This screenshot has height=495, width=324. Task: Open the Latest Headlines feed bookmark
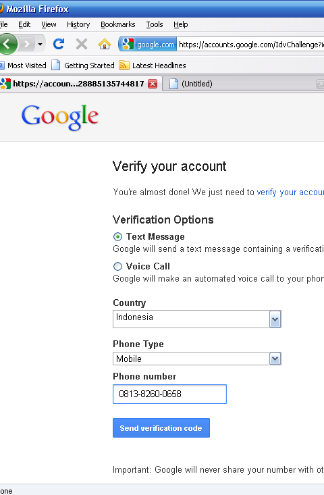point(153,66)
